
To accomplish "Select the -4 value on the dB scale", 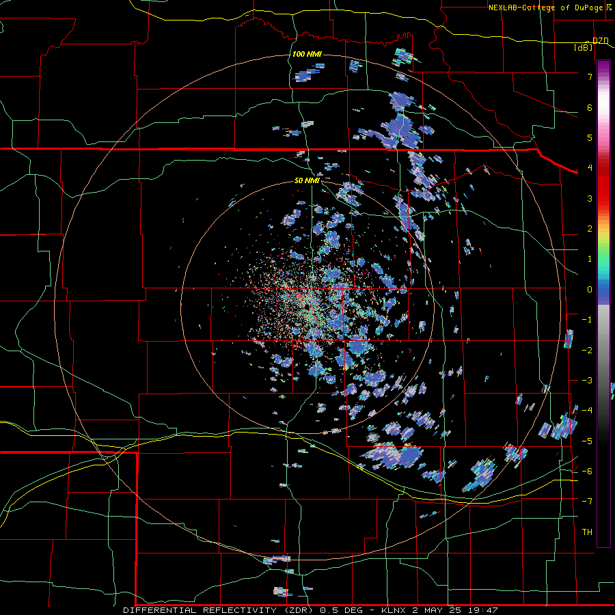I will tap(587, 411).
